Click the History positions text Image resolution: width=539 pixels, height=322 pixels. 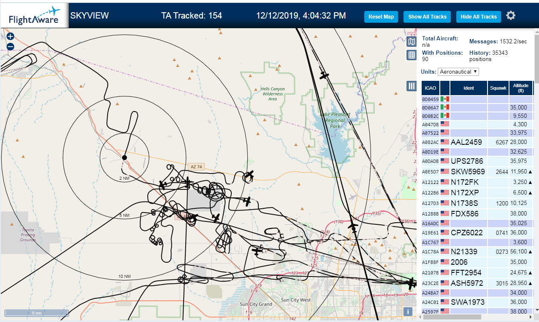(488, 56)
